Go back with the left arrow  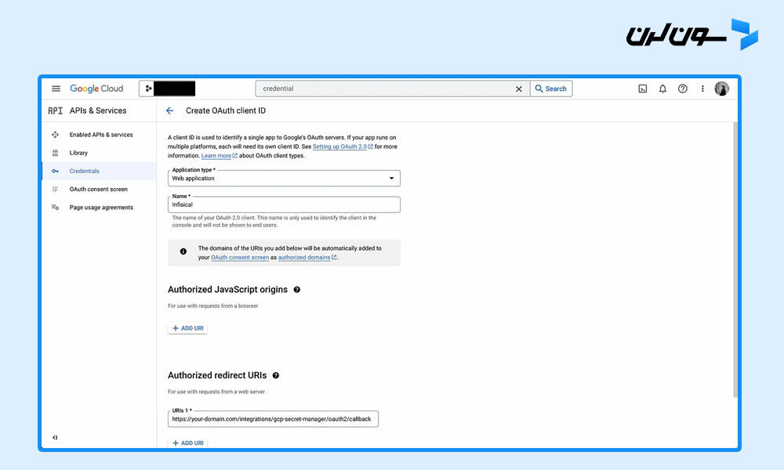click(170, 110)
